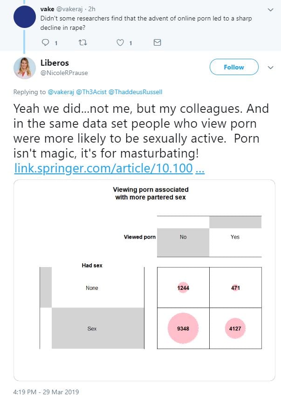This screenshot has width=281, height=398.
Task: Click the vake username at top
Action: click(47, 9)
